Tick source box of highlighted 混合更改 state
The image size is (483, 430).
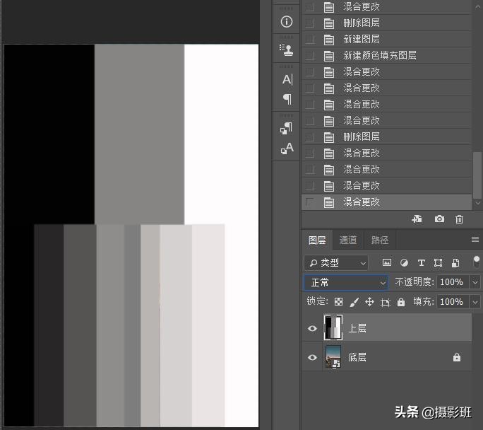(309, 202)
